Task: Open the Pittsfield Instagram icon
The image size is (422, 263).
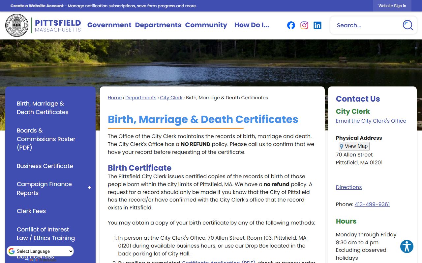Action: click(x=304, y=25)
